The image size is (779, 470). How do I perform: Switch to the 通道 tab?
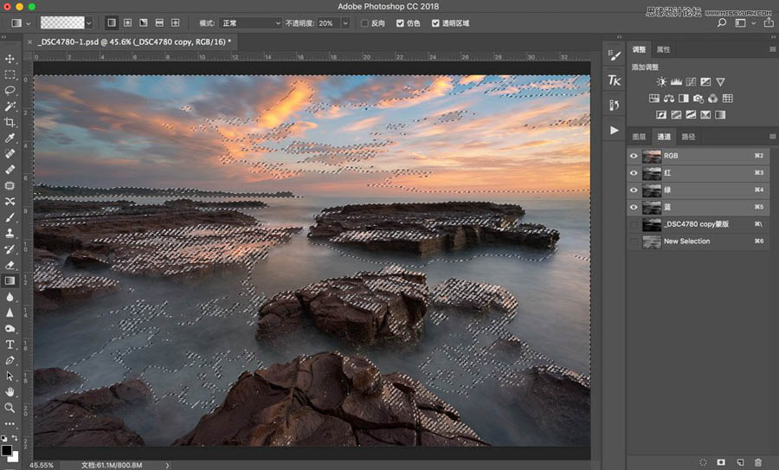coord(664,137)
